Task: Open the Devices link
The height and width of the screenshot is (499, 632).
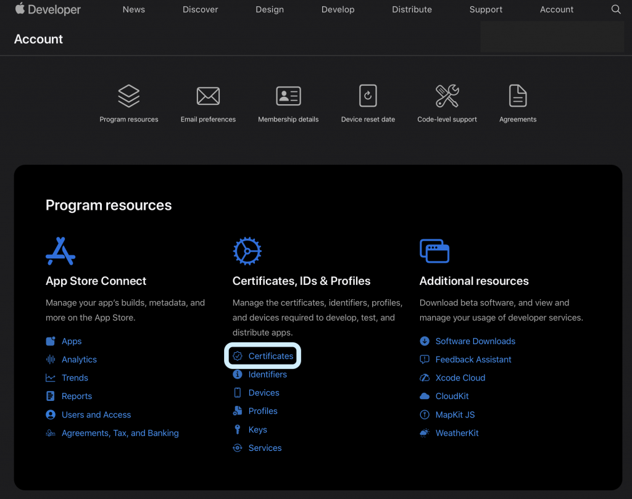Action: click(264, 393)
